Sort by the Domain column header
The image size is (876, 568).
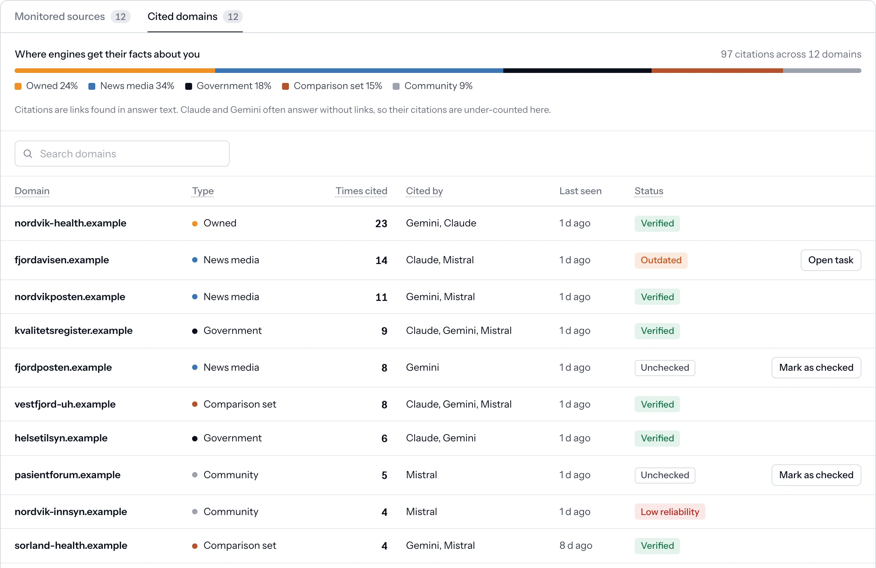(32, 191)
